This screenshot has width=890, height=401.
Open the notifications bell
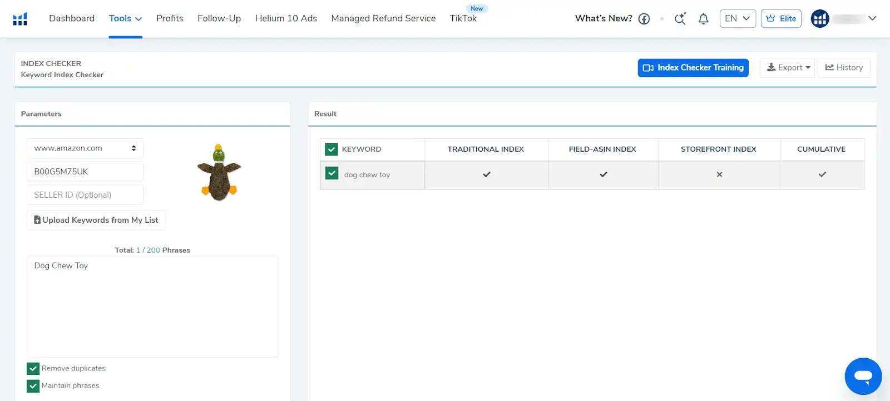pyautogui.click(x=703, y=19)
